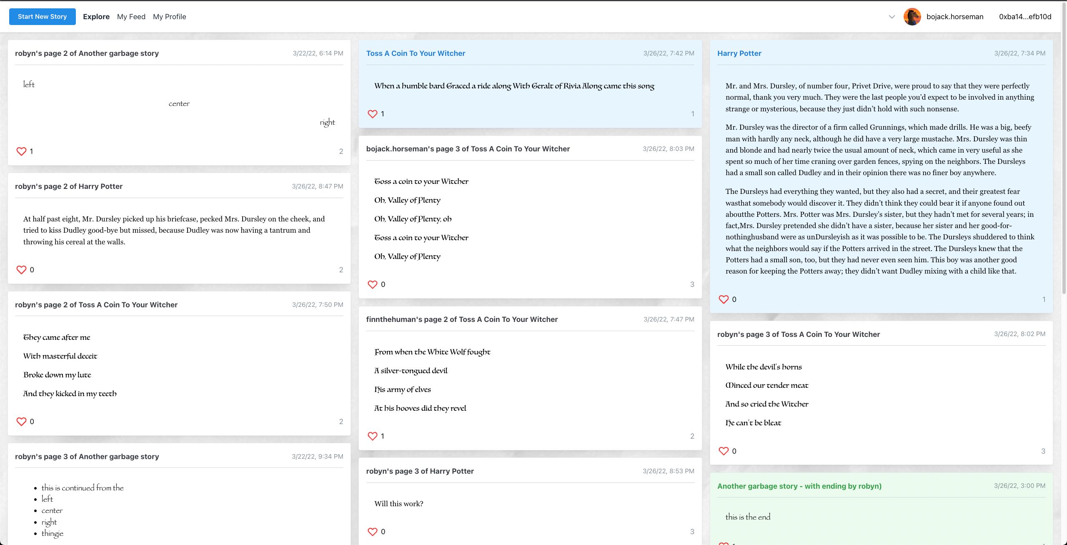Click timestamp 3/22/22, 6:14 PM
This screenshot has width=1067, height=545.
click(x=318, y=53)
